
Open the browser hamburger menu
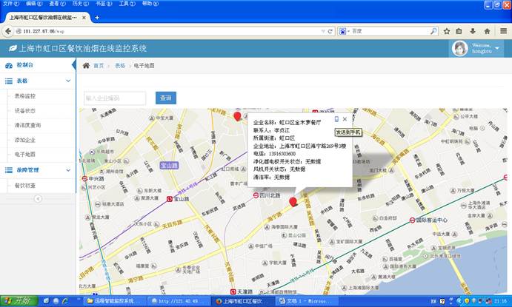[x=502, y=31]
